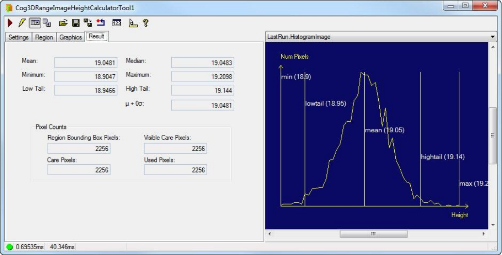Click the save floppy disk icon
502x255 pixels.
76,23
